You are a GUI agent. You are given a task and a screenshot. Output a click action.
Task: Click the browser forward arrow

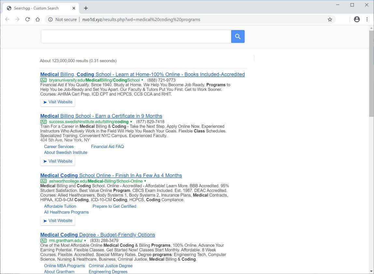pyautogui.click(x=17, y=19)
